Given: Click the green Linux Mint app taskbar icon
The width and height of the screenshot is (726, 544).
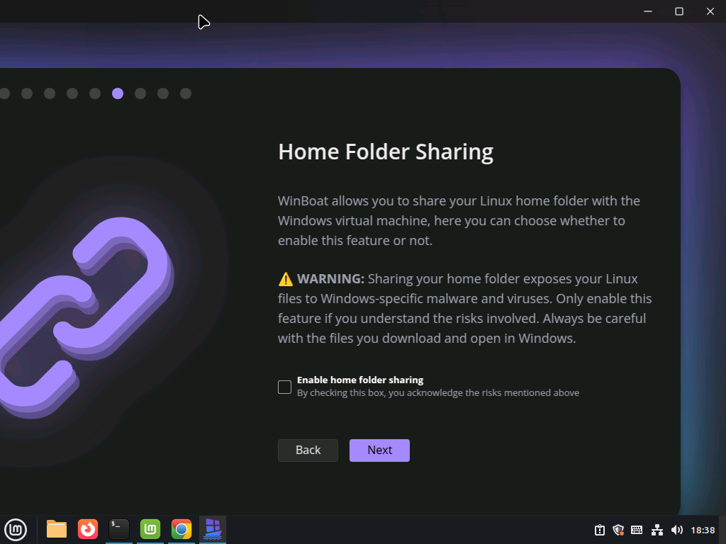Looking at the screenshot, I should [150, 529].
